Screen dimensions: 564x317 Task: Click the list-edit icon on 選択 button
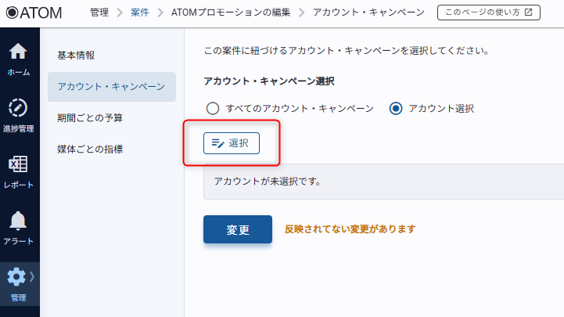tap(218, 143)
